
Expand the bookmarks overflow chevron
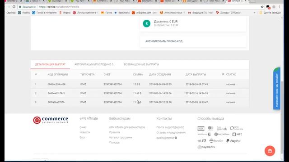255,13
